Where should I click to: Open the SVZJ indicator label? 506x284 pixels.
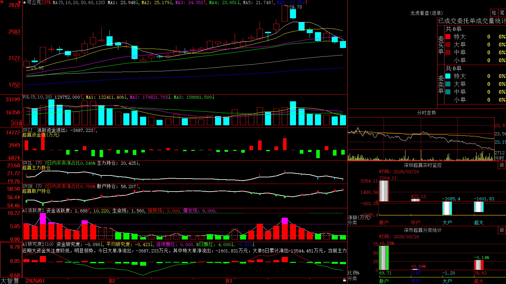click(x=27, y=130)
